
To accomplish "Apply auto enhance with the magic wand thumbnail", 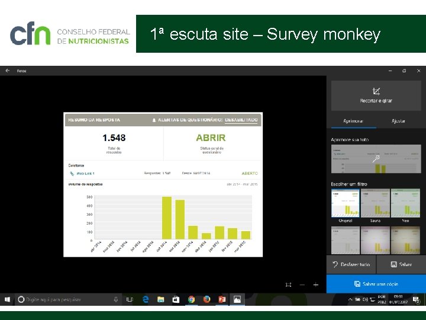I will (376, 159).
